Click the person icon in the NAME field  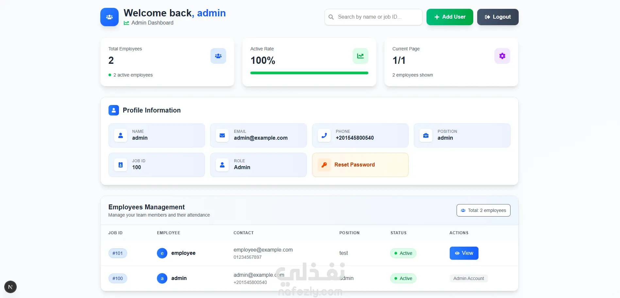[x=121, y=135]
